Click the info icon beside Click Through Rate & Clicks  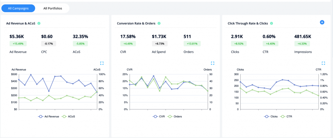click(271, 23)
